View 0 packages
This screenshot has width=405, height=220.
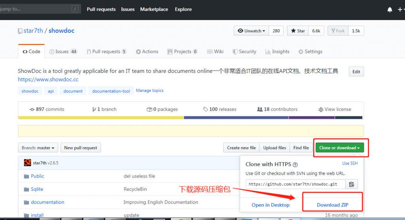(162, 109)
